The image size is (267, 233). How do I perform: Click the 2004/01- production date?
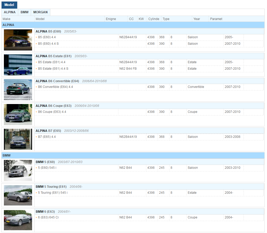pyautogui.click(x=64, y=212)
